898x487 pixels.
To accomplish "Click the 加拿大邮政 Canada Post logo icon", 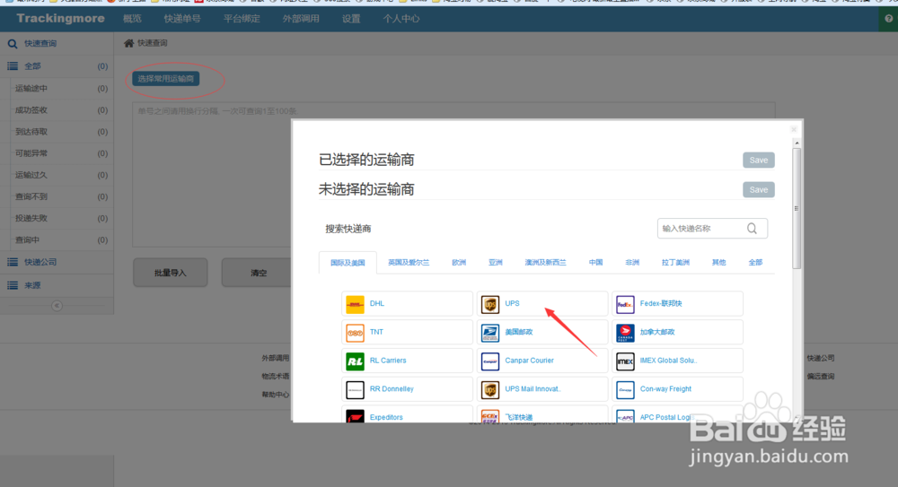I will pyautogui.click(x=625, y=333).
